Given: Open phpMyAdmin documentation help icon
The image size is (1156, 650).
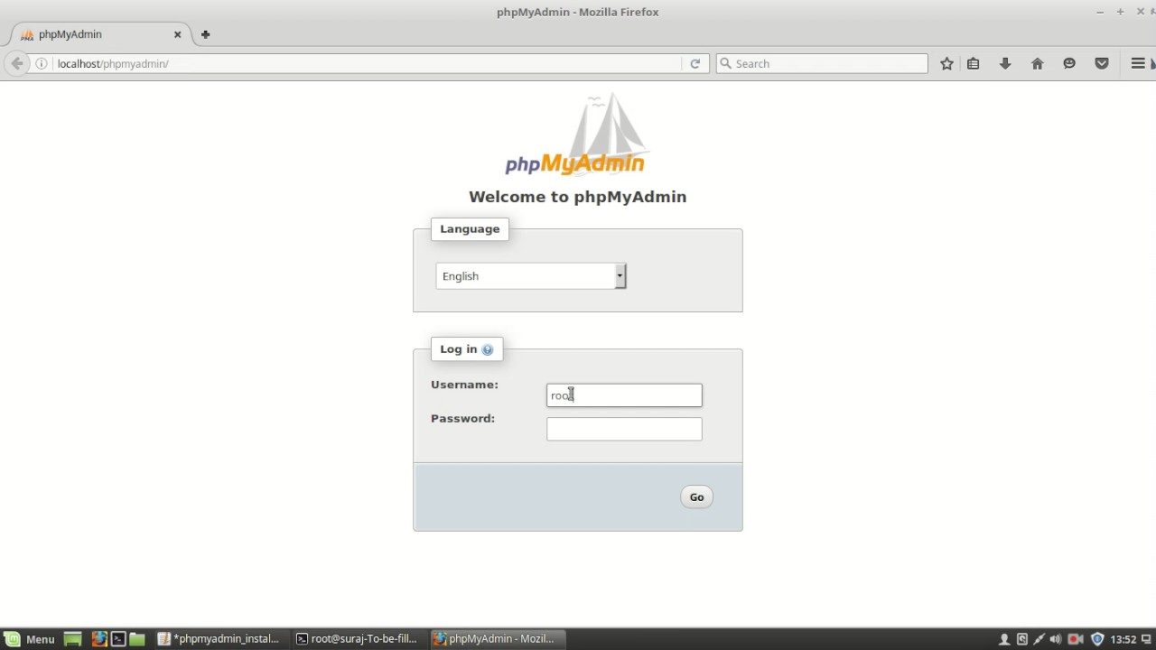Looking at the screenshot, I should (x=488, y=349).
